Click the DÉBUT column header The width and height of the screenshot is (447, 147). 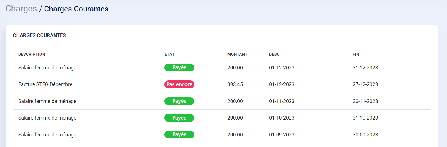[275, 54]
